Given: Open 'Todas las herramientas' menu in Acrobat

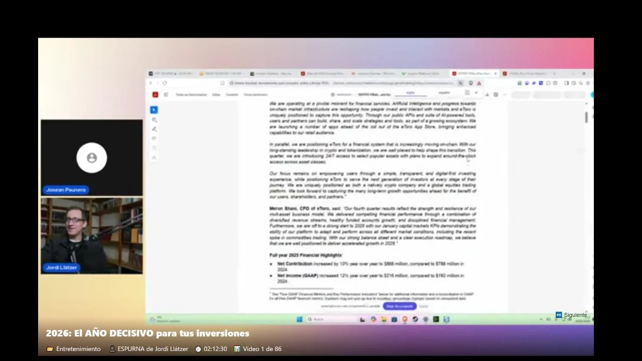Looking at the screenshot, I should 192,95.
